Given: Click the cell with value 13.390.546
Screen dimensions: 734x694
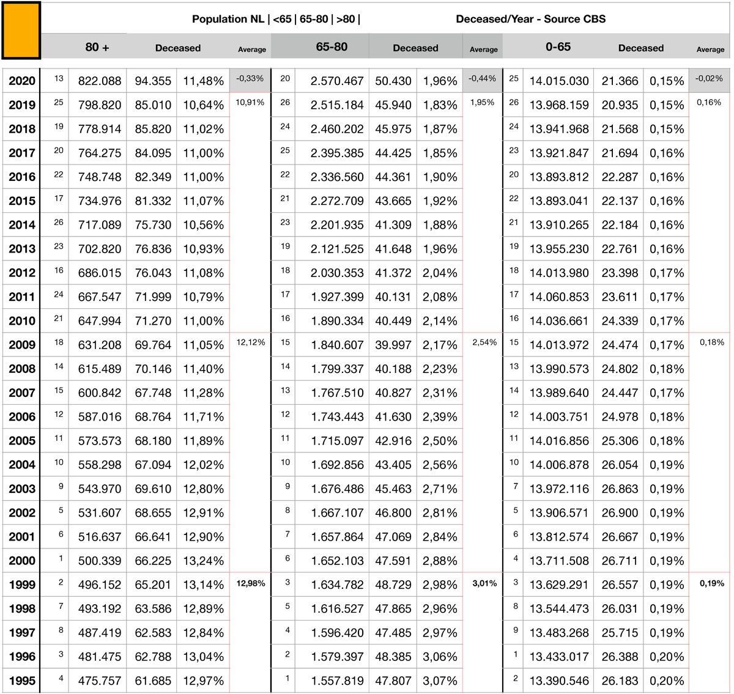Looking at the screenshot, I should (x=559, y=681).
